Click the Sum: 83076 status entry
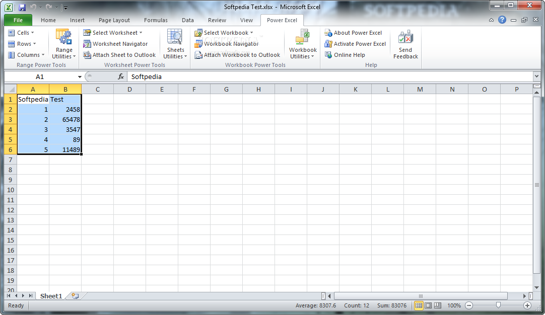 coord(392,305)
